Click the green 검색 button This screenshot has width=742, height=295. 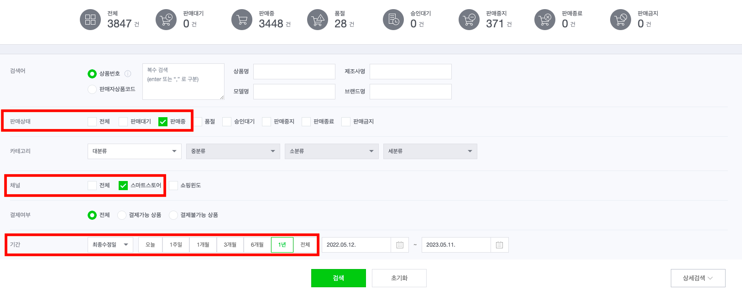(339, 278)
